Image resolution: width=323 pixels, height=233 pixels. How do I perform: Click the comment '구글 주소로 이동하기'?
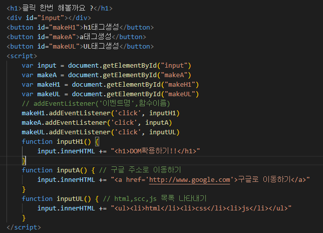(x=140, y=170)
